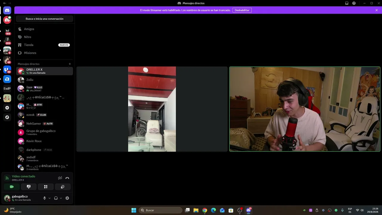This screenshot has height=215, width=382.
Task: Expand microphone input options arrow
Action: 50,198
